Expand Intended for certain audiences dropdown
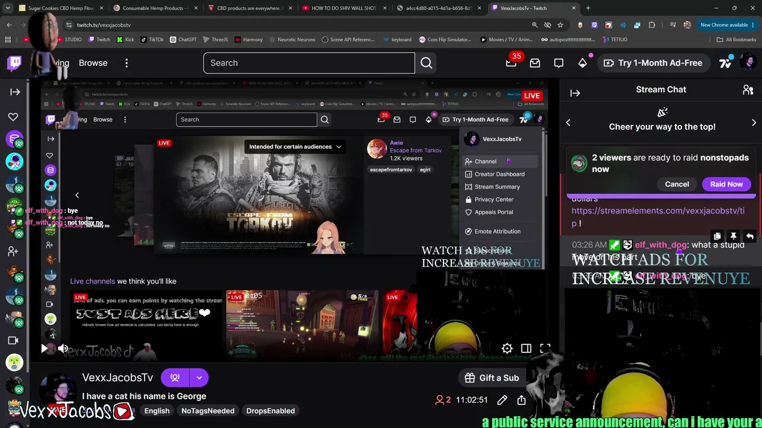This screenshot has height=428, width=762. click(295, 147)
